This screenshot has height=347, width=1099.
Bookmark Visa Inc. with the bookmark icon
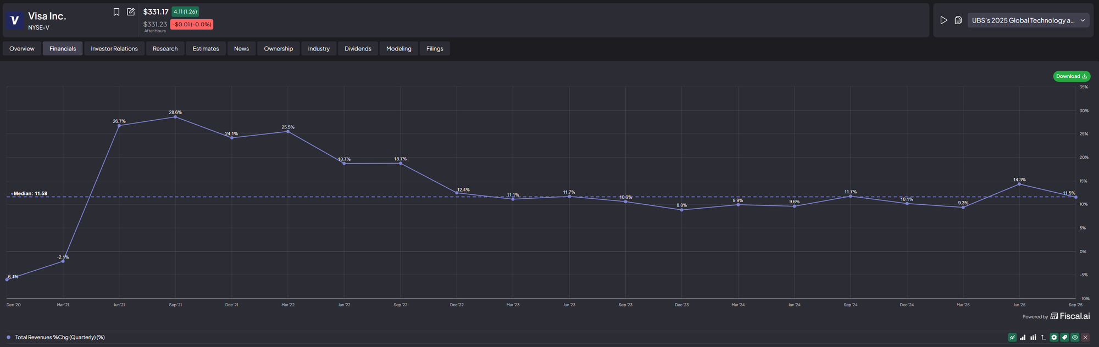point(116,12)
